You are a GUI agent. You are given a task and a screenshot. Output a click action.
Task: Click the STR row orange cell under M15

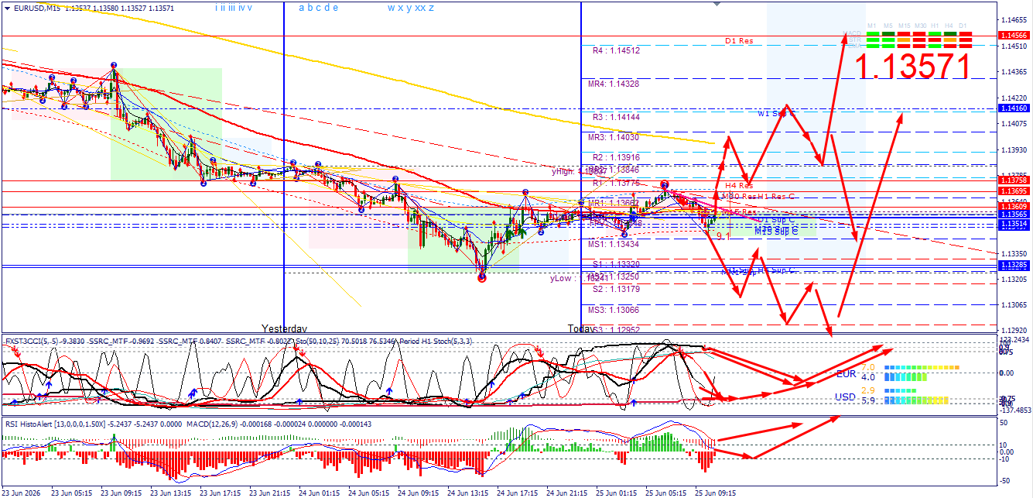(904, 40)
